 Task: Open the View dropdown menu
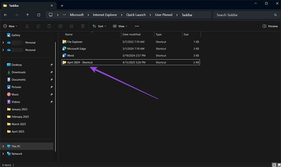[x=120, y=26]
